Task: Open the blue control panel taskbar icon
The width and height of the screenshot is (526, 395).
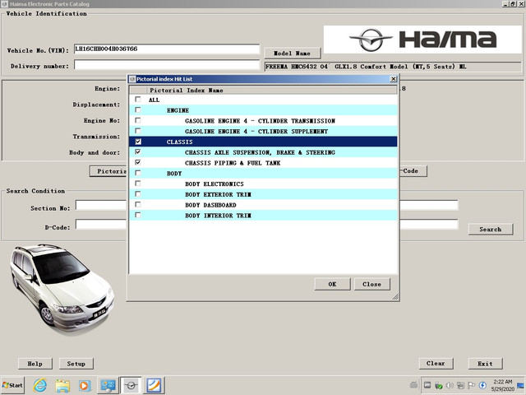Action: tap(108, 385)
